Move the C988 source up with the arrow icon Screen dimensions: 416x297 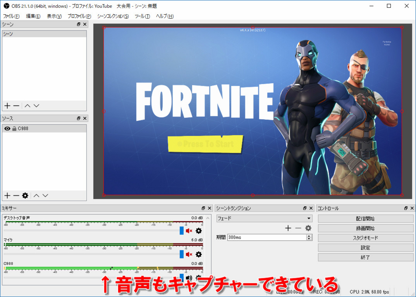(36, 195)
